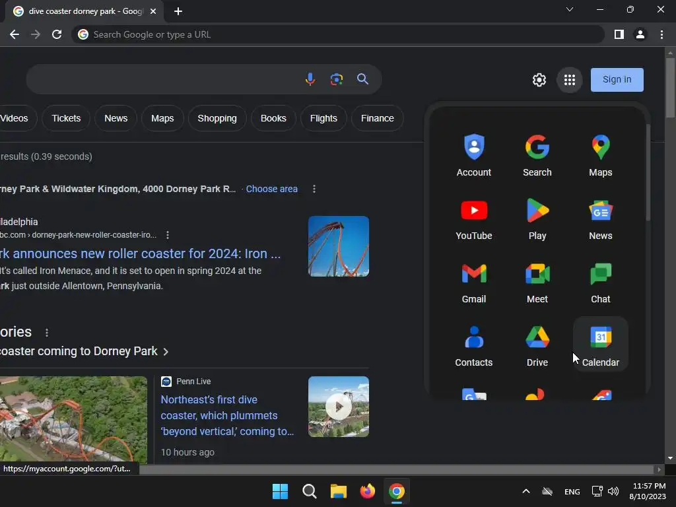Open YouTube from the apps grid
The width and height of the screenshot is (676, 507).
tap(474, 219)
